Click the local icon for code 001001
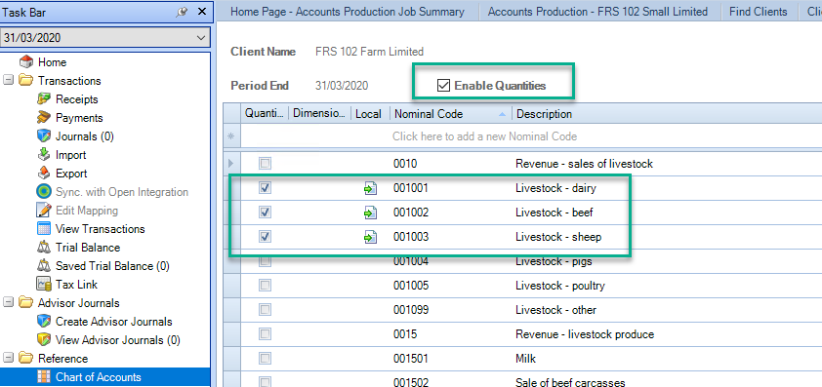822x387 pixels. (371, 188)
